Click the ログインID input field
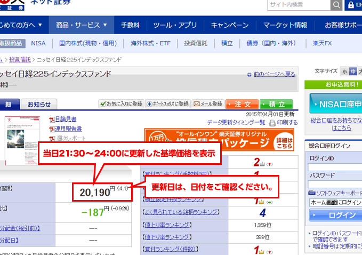Image resolution: width=362 pixels, height=255 pixels. (335, 168)
